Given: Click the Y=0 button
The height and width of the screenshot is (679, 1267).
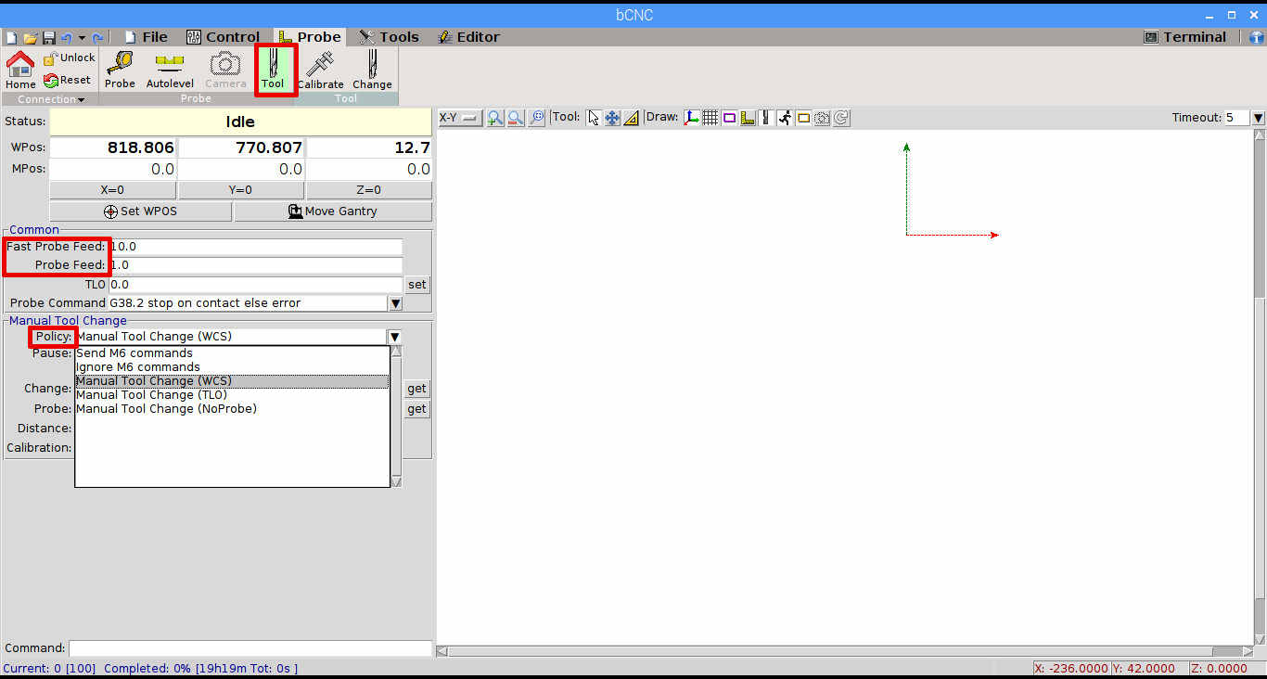Looking at the screenshot, I should (240, 190).
